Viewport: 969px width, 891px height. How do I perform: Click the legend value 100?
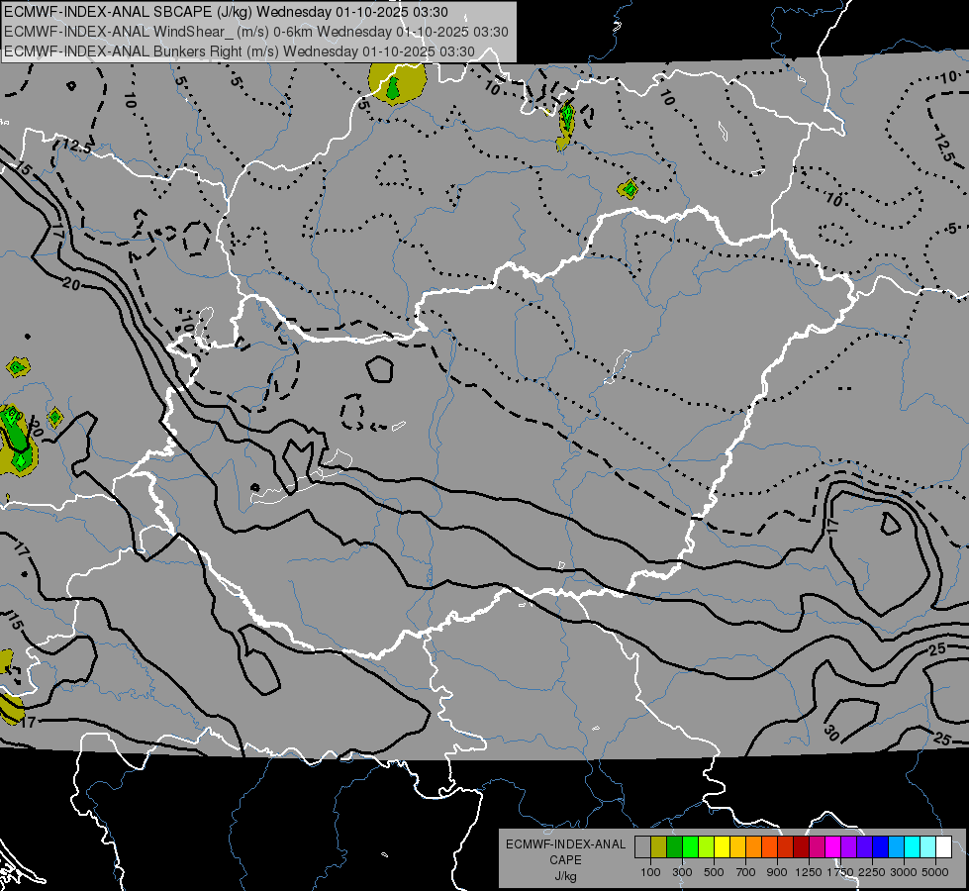tap(650, 872)
